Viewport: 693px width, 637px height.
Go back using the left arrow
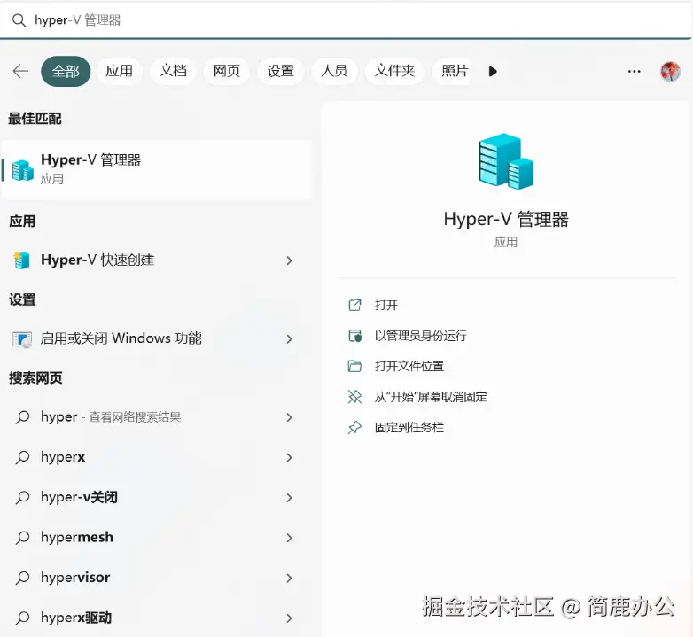20,71
